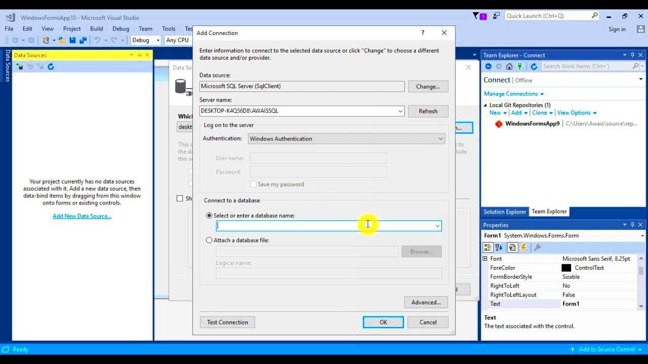The image size is (648, 364).
Task: Click the ForeColor black color swatch
Action: click(566, 268)
